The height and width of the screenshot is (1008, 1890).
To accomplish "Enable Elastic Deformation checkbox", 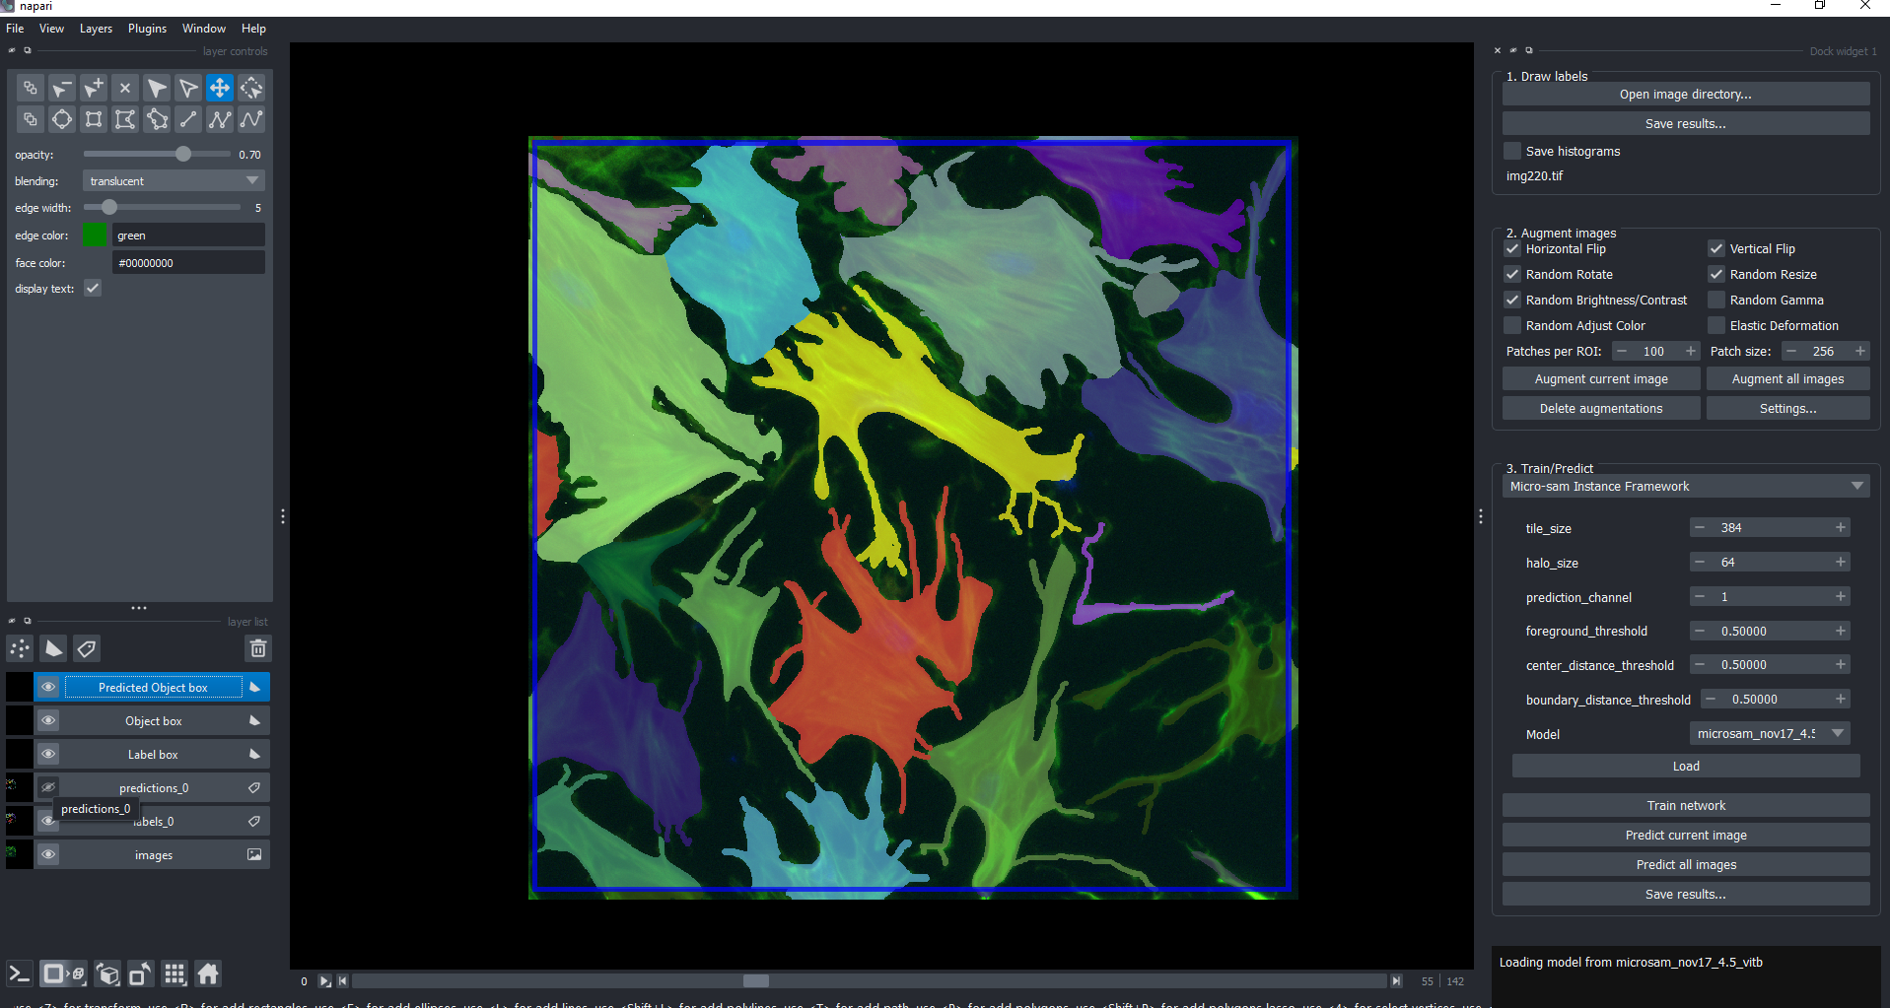I will click(x=1716, y=325).
